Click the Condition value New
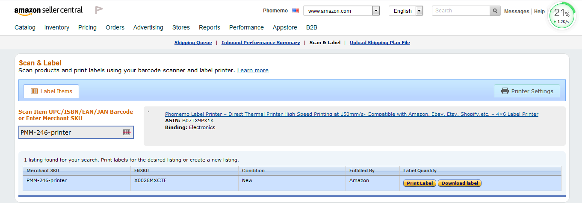Screen dimensions: 582x203 click(247, 180)
